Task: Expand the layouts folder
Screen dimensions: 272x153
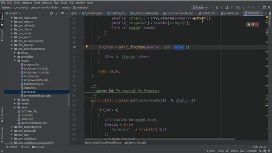Action: (15, 99)
